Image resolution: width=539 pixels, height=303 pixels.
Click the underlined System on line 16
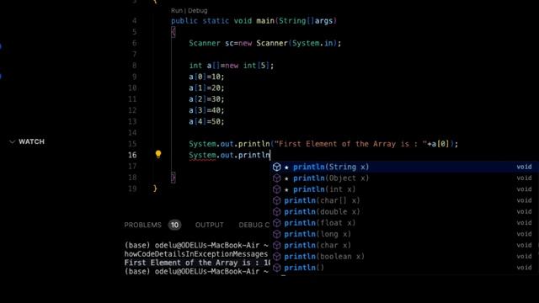[202, 155]
